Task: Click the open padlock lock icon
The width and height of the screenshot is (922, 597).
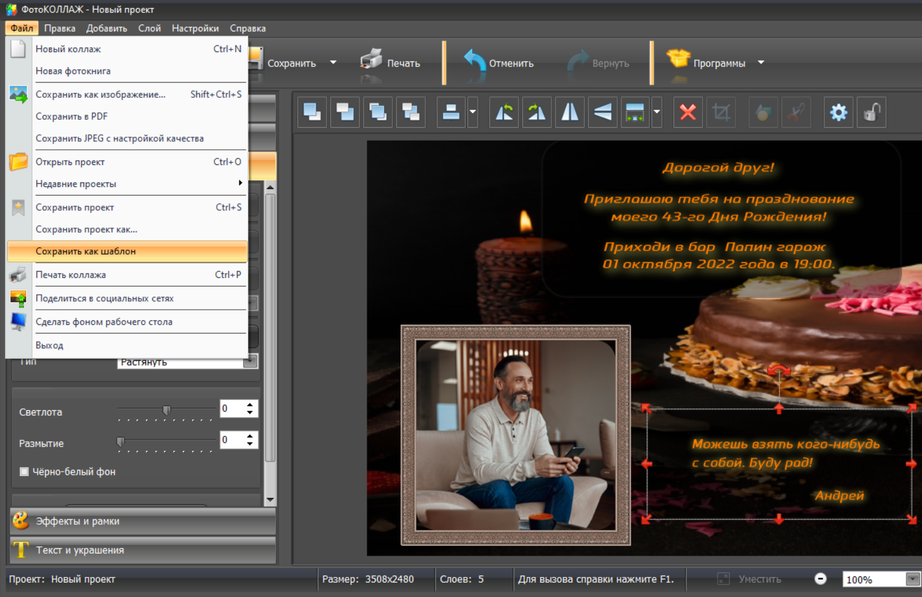Action: click(871, 113)
